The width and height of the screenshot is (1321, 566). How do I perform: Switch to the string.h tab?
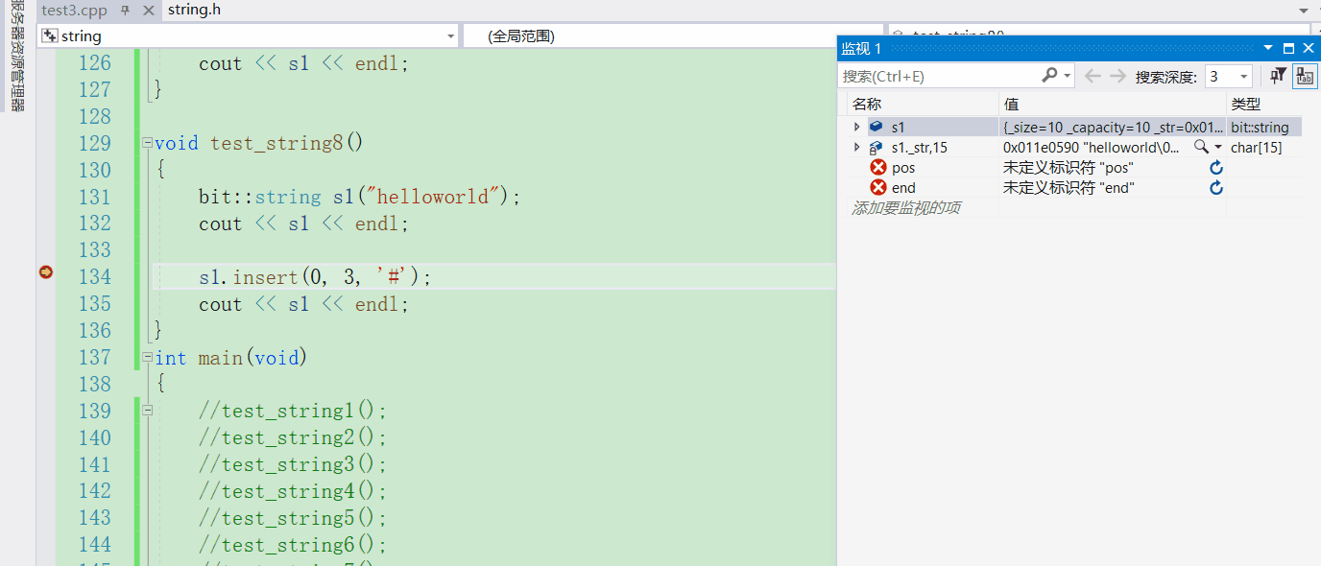click(194, 11)
